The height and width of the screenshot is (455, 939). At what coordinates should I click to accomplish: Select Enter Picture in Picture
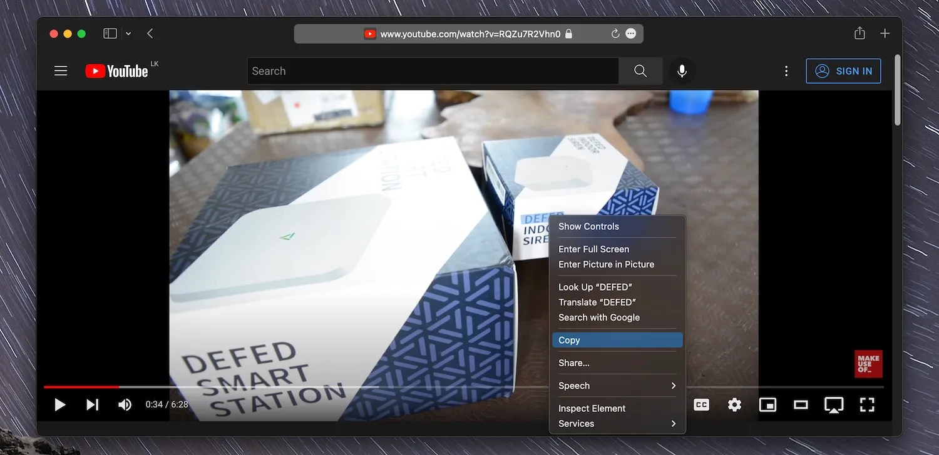[606, 264]
